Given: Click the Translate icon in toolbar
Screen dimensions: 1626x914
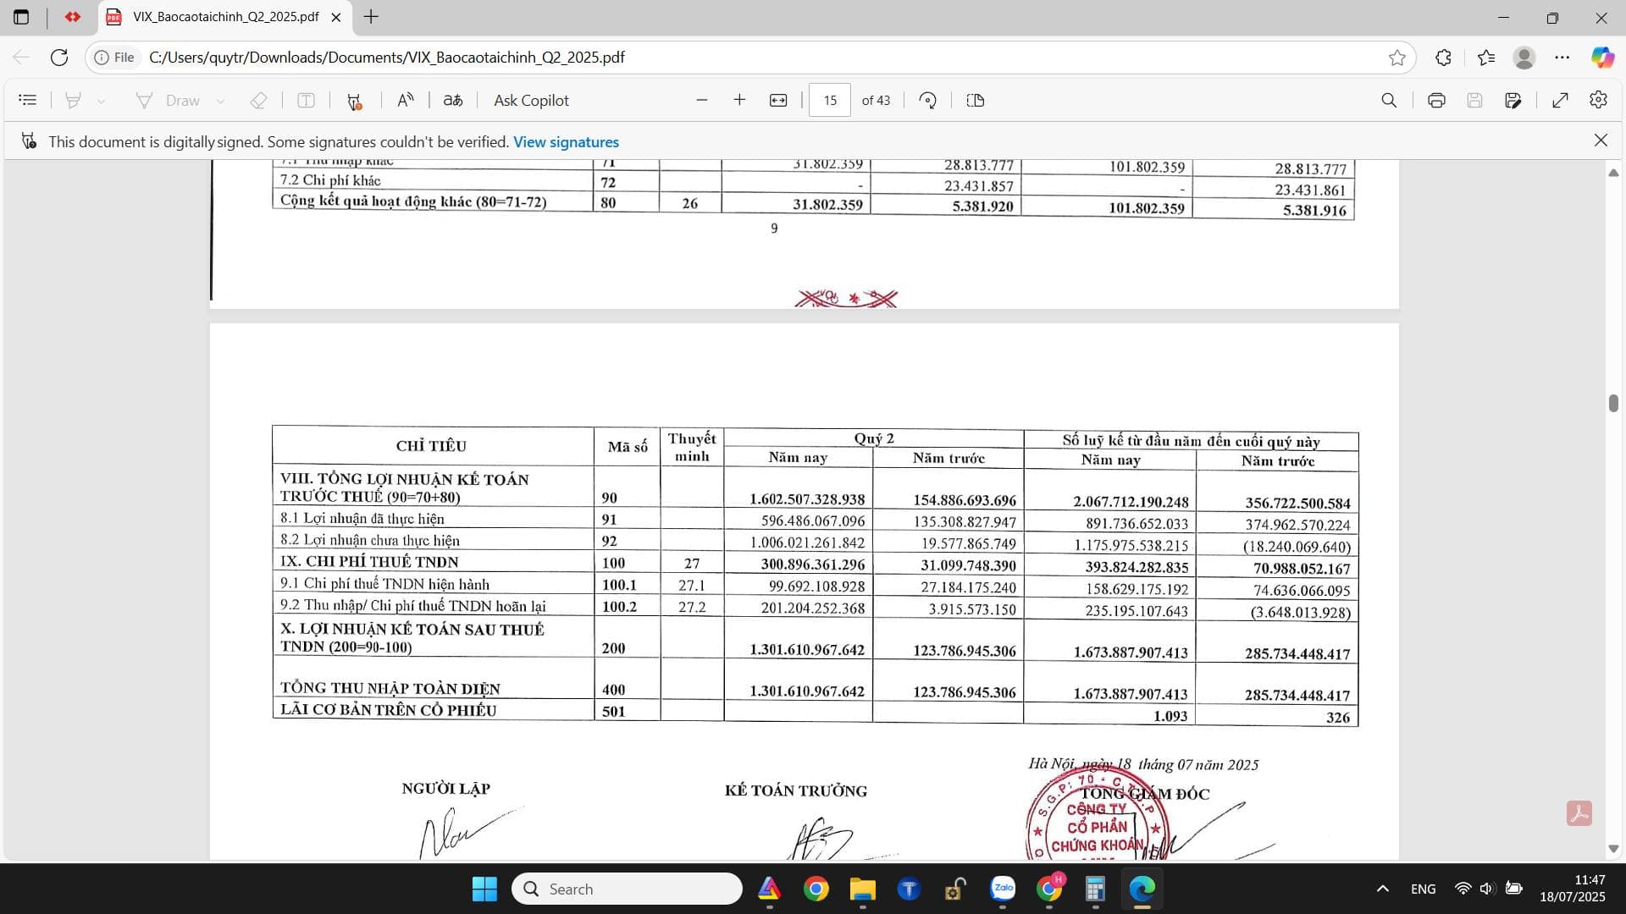Looking at the screenshot, I should [453, 100].
